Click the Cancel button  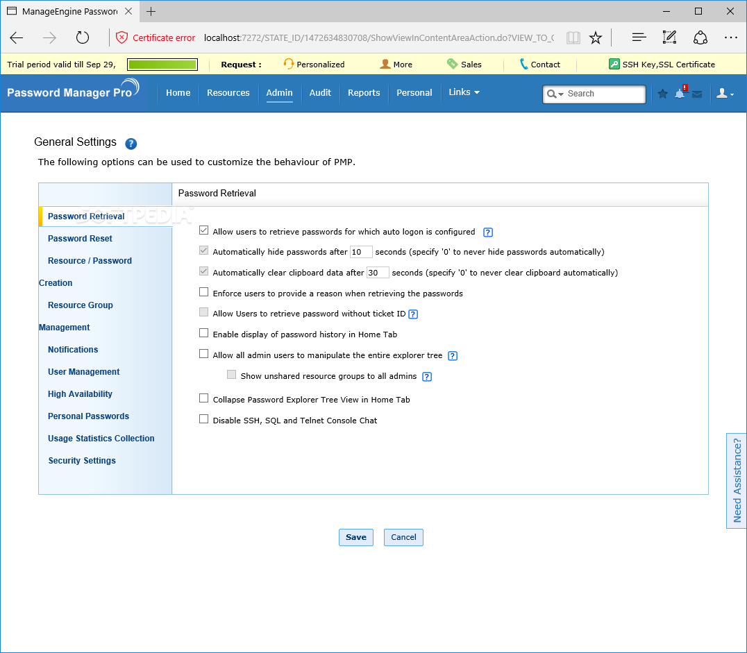tap(403, 537)
